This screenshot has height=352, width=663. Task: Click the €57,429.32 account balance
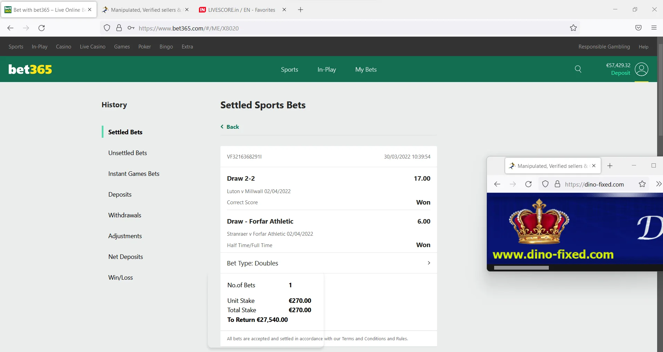tap(618, 65)
